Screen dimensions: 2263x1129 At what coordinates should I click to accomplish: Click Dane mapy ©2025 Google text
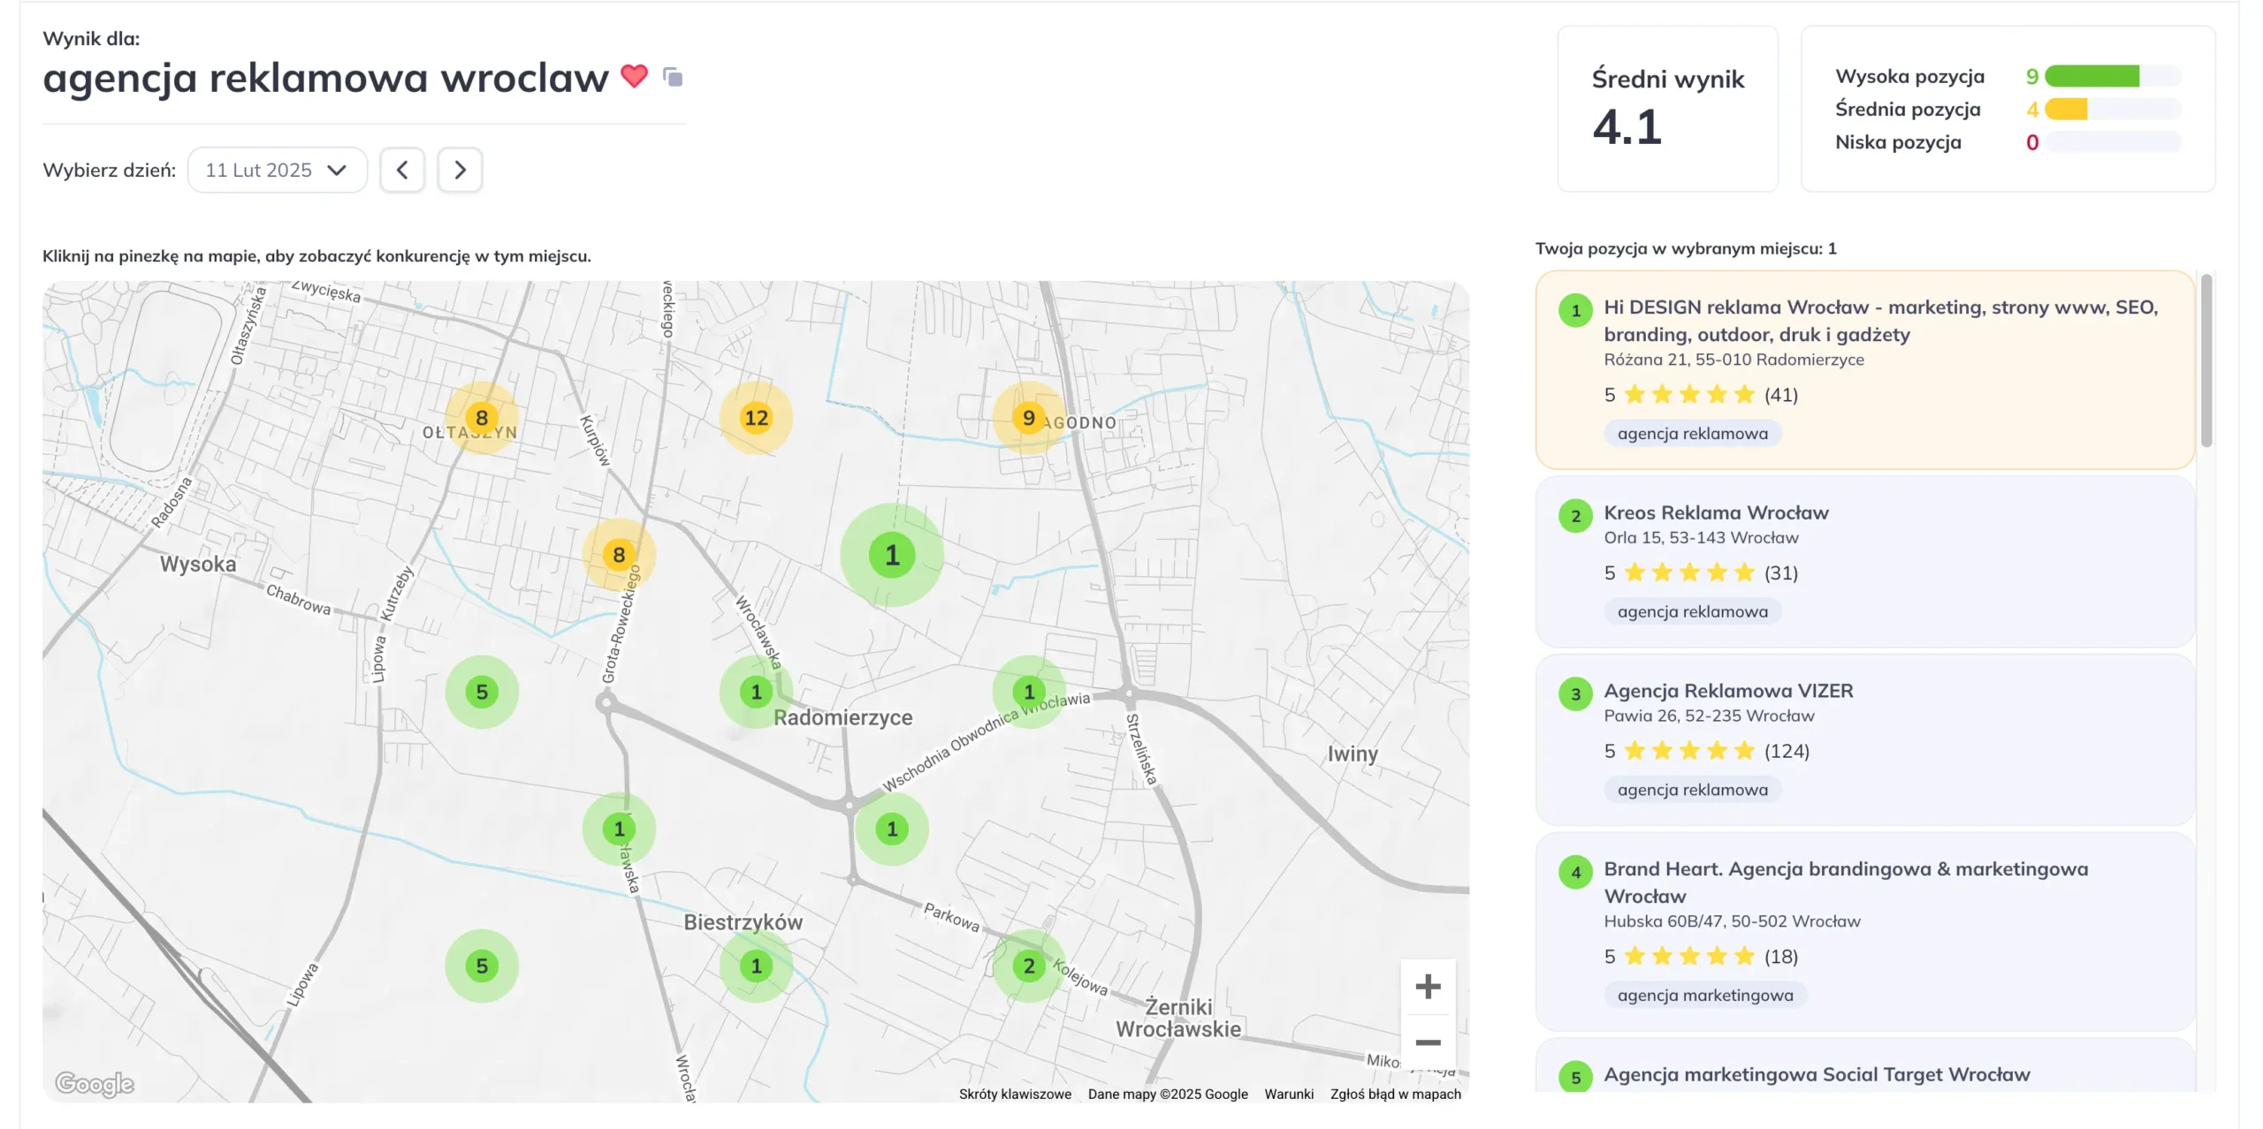pos(1168,1094)
